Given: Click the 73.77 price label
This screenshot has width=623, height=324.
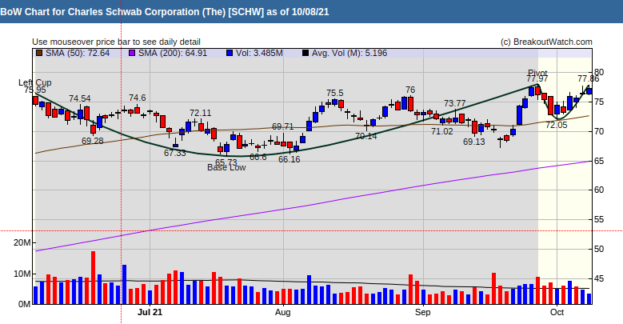Looking at the screenshot, I should 454,103.
